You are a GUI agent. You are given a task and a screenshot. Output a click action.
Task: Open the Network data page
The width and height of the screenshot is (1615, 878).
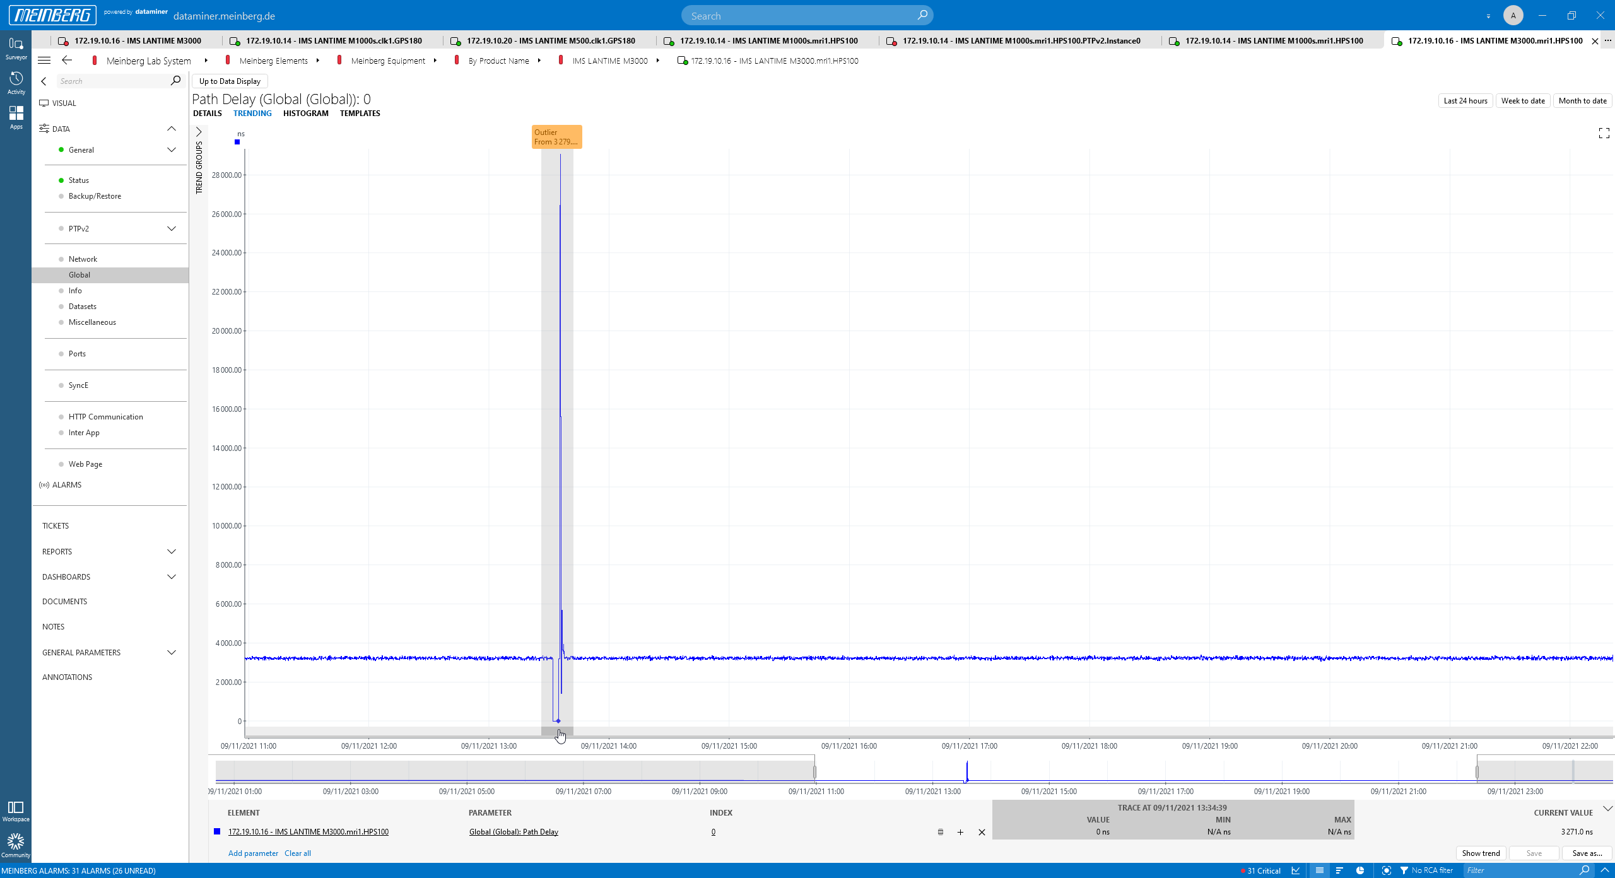tap(83, 259)
